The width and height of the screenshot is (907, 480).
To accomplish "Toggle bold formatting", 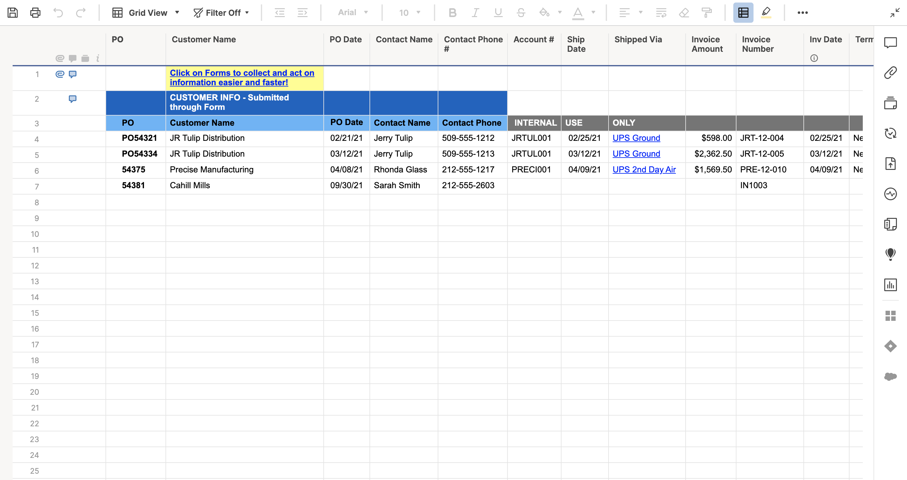I will [x=452, y=12].
